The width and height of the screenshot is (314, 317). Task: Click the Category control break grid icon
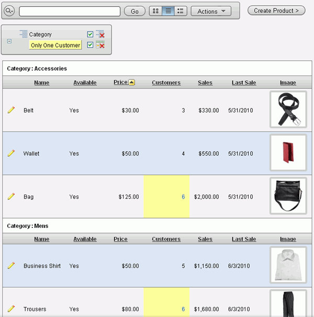tap(24, 34)
